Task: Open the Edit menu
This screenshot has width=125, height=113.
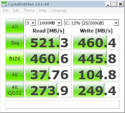Action: [16, 10]
